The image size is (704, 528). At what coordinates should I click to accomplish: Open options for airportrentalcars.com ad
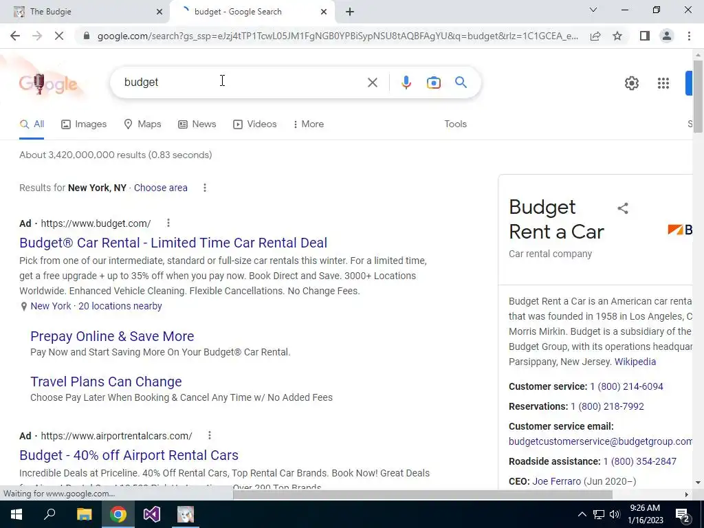(x=210, y=435)
